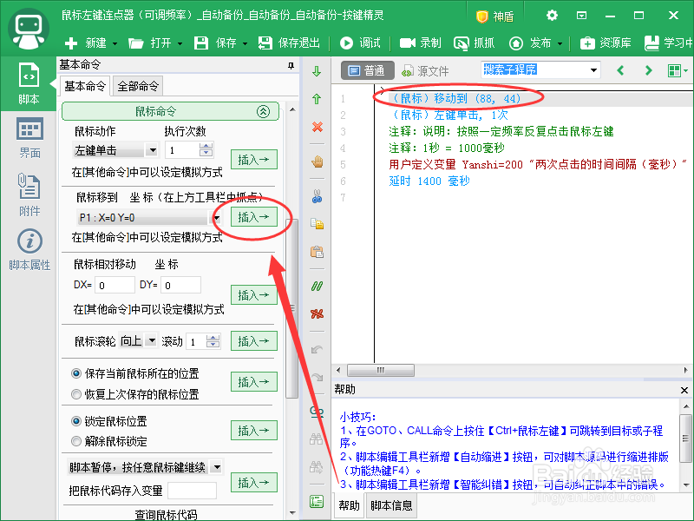Click the hand icon in the editor toolbar
Image resolution: width=694 pixels, height=521 pixels.
317,162
